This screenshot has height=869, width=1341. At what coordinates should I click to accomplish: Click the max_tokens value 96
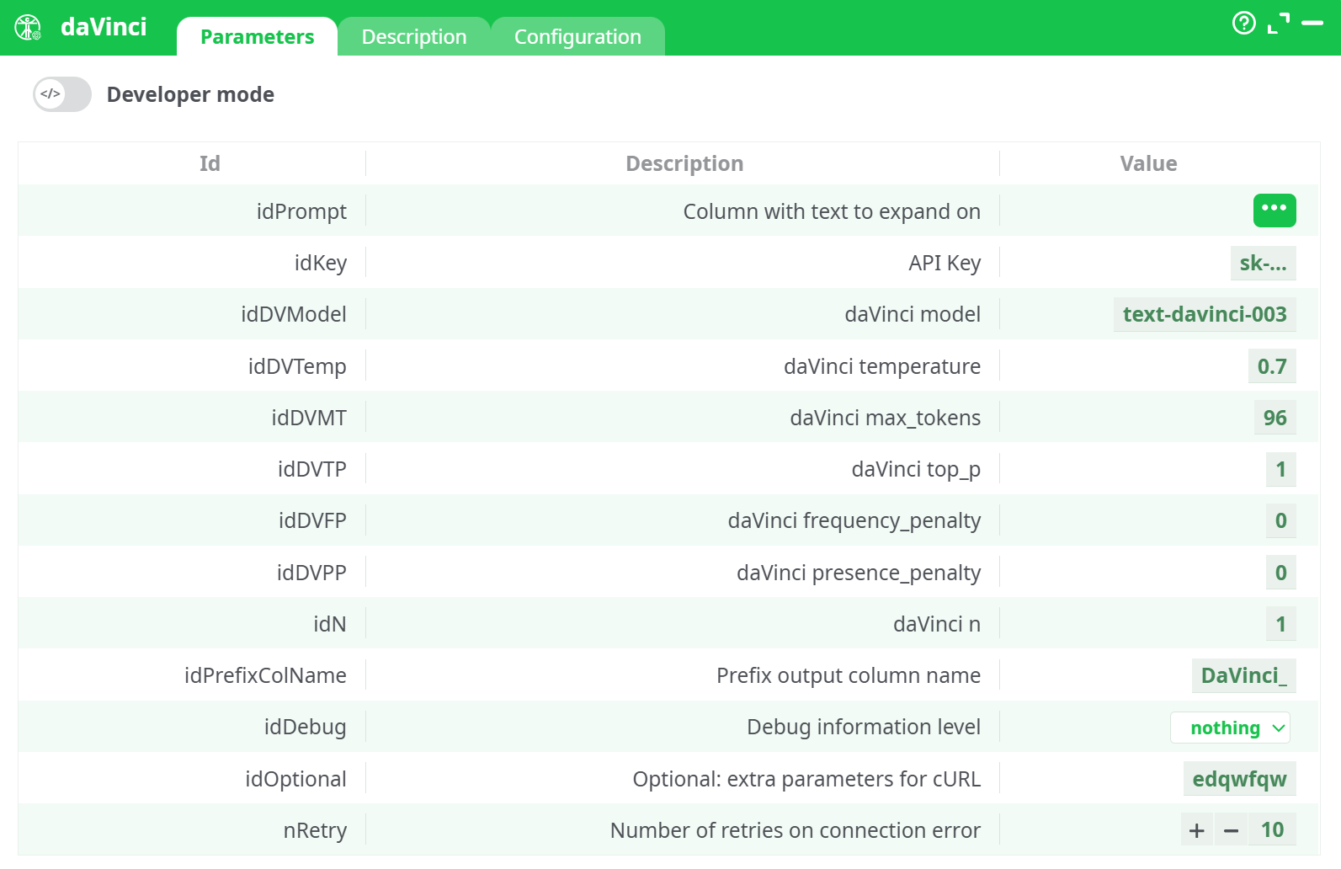1274,418
